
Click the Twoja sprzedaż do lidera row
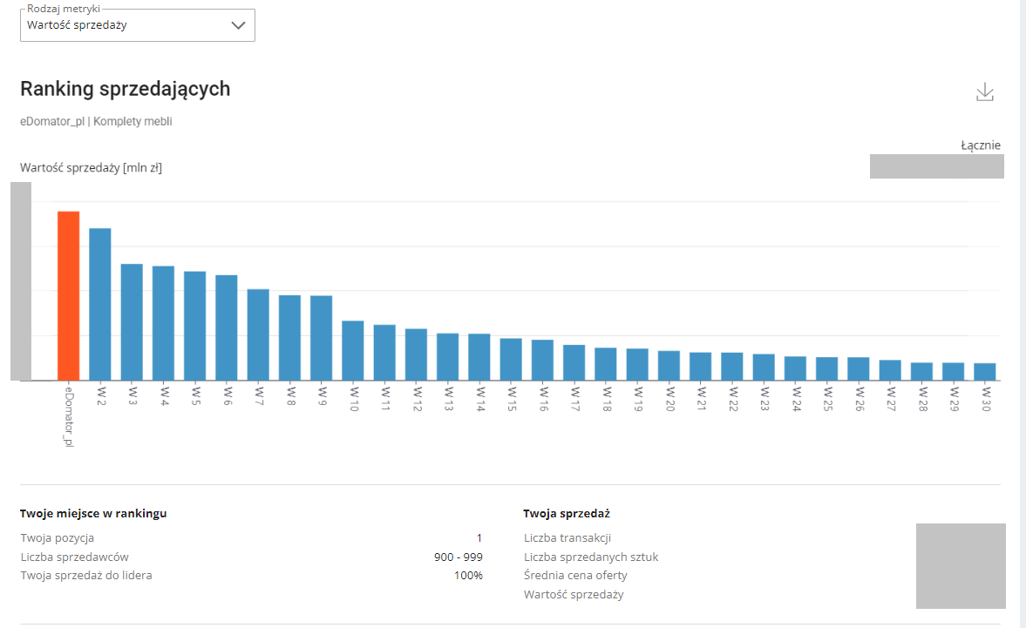click(251, 575)
